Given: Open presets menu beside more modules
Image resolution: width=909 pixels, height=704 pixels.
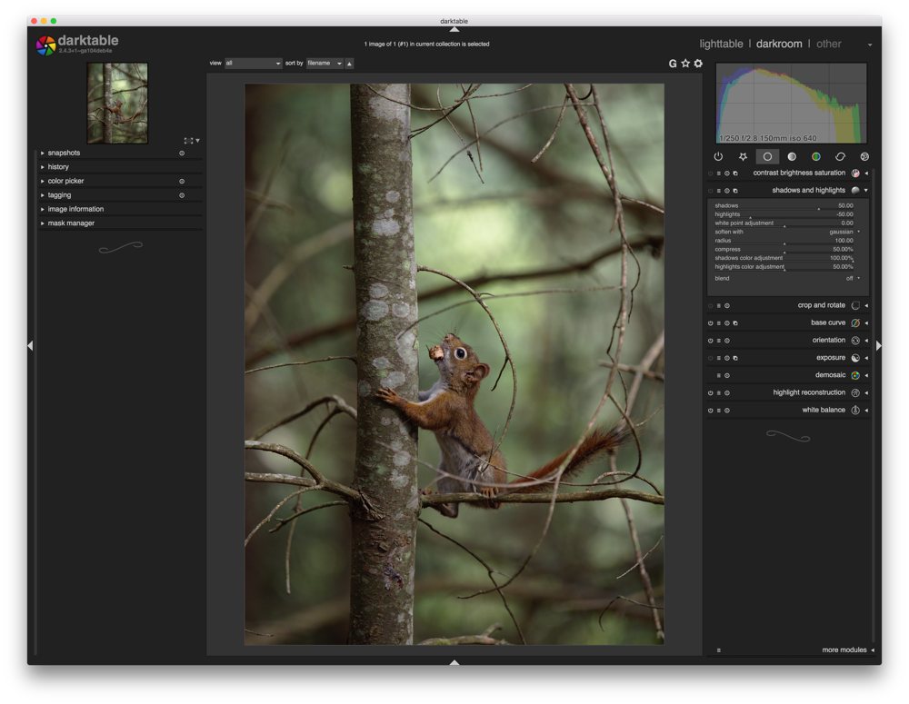Looking at the screenshot, I should coord(719,650).
